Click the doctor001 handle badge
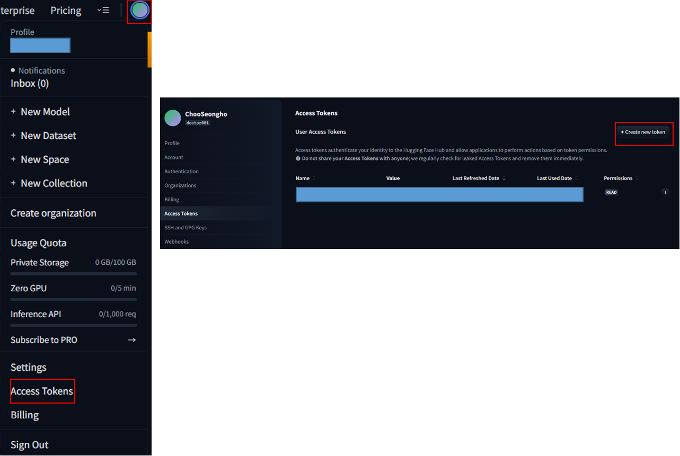Viewport: 680px width, 456px height. point(198,123)
